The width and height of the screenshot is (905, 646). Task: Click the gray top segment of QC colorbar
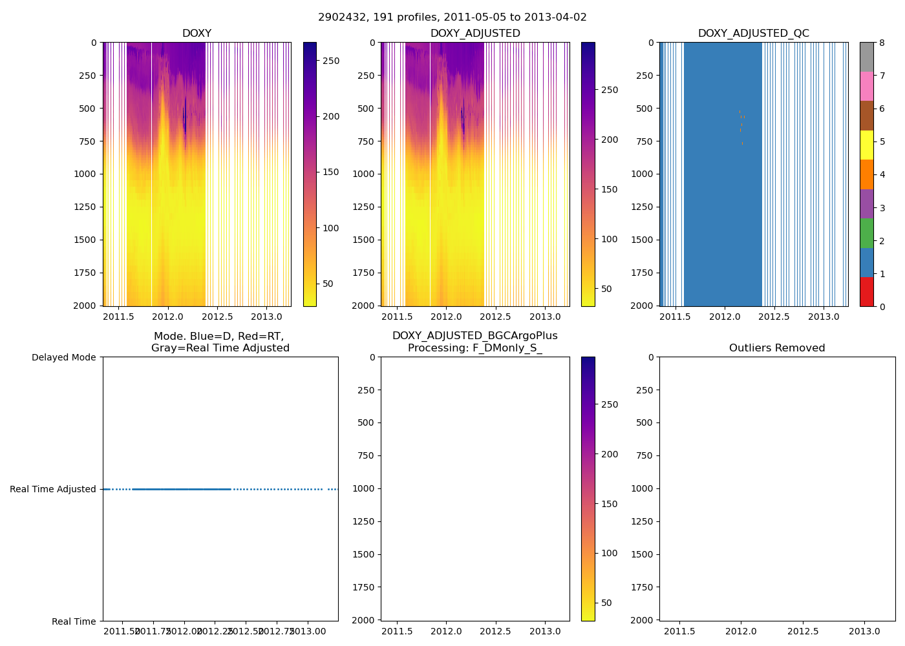[866, 57]
